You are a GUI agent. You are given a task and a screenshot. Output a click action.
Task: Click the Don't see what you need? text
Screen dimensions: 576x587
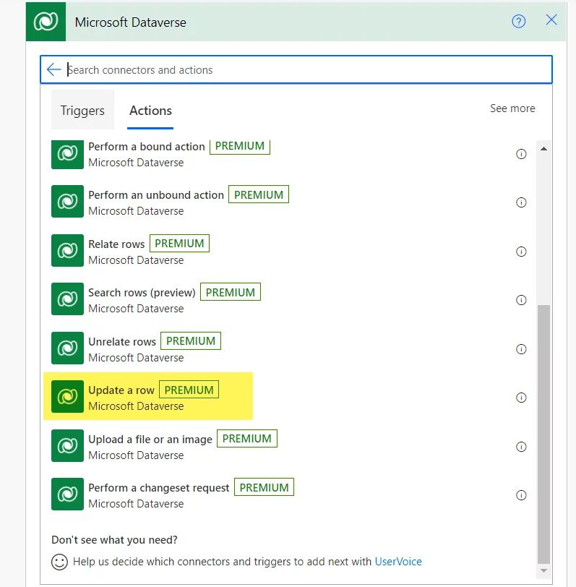pyautogui.click(x=114, y=540)
